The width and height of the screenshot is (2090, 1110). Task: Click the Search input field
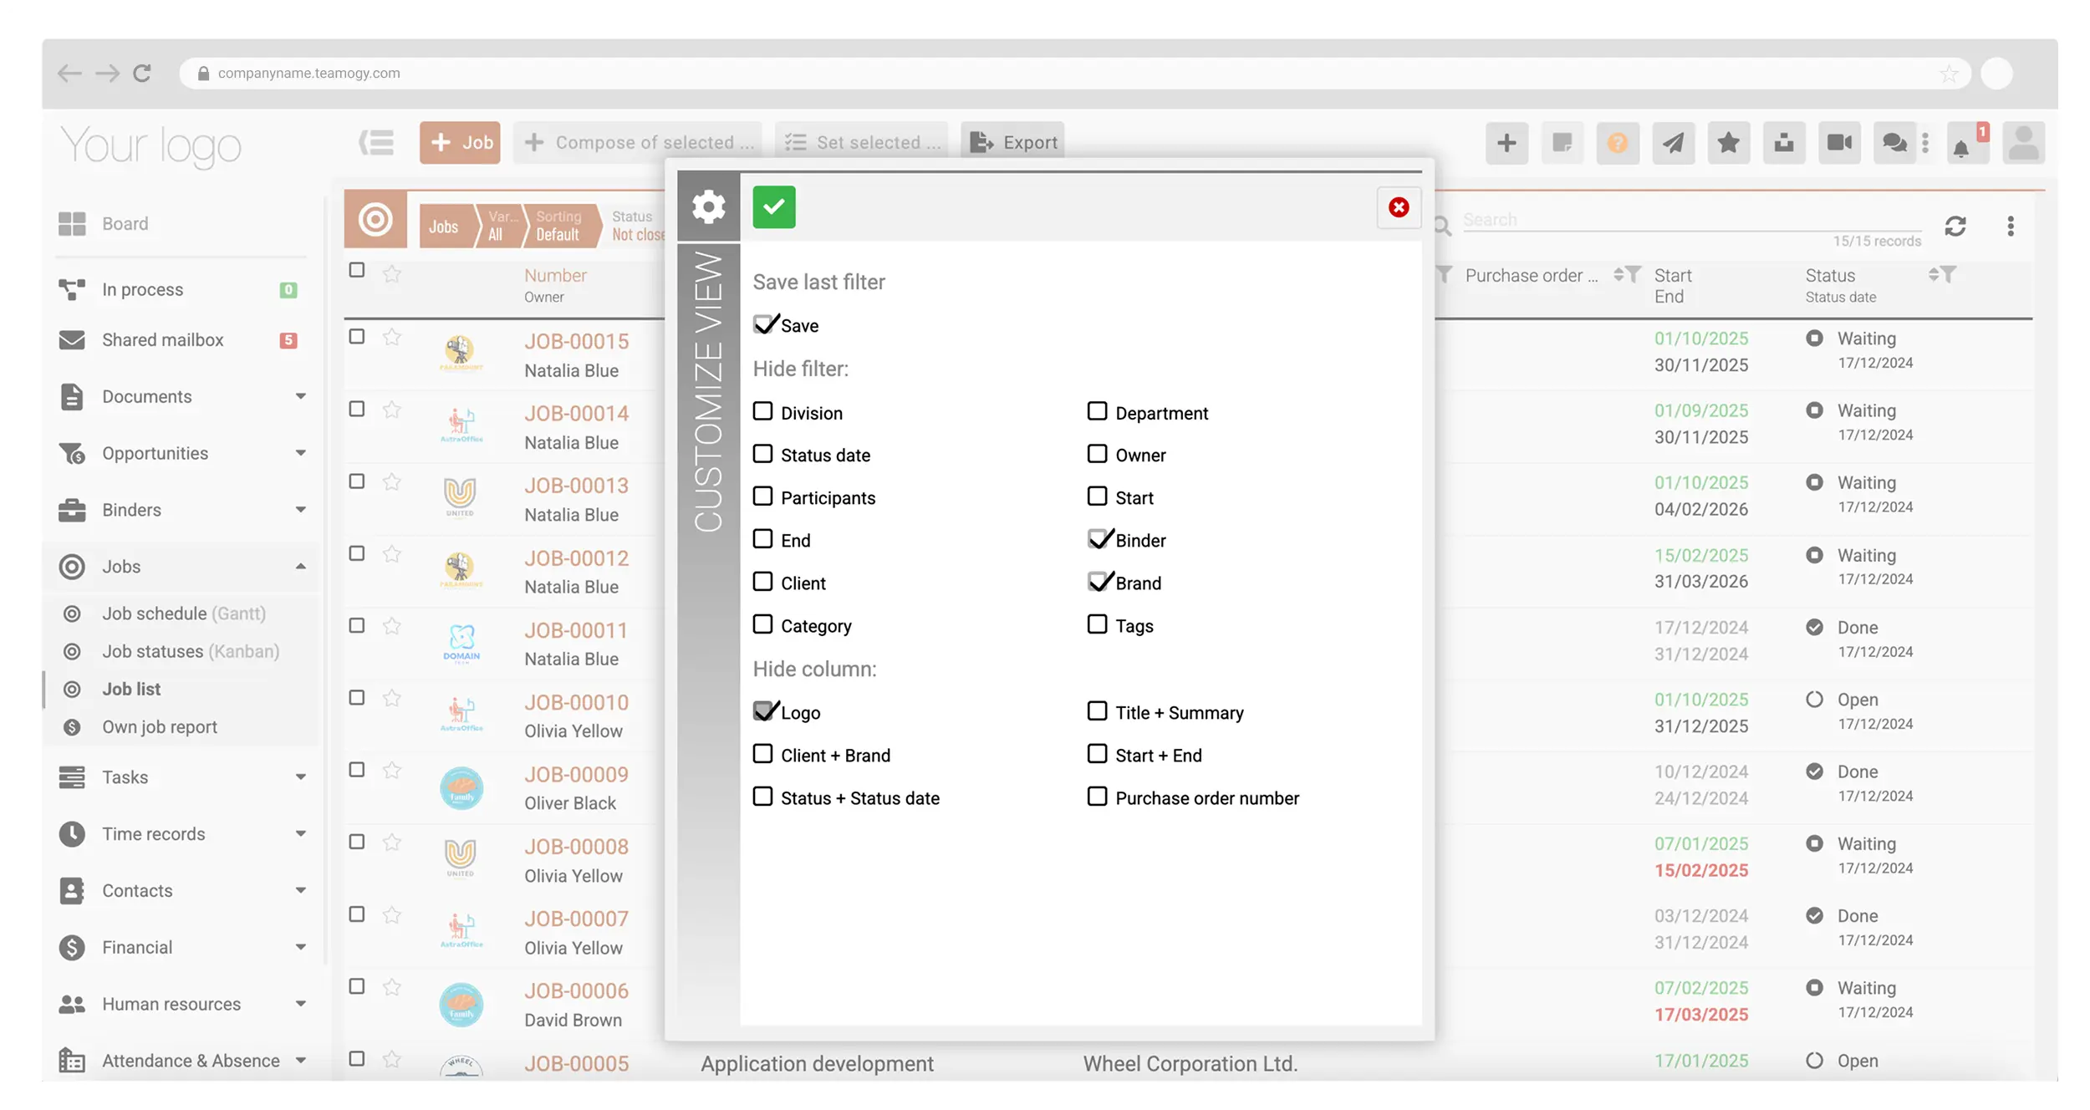1672,220
